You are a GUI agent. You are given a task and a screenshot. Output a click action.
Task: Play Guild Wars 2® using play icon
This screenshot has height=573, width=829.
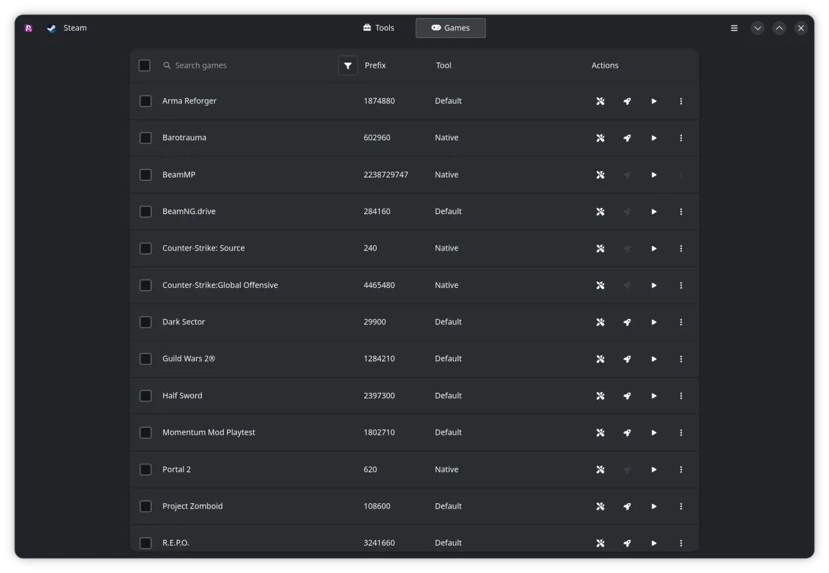pos(654,359)
